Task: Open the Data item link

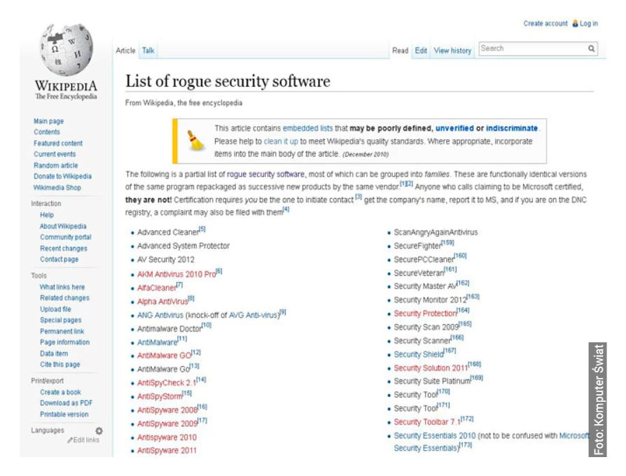Action: 54,353
